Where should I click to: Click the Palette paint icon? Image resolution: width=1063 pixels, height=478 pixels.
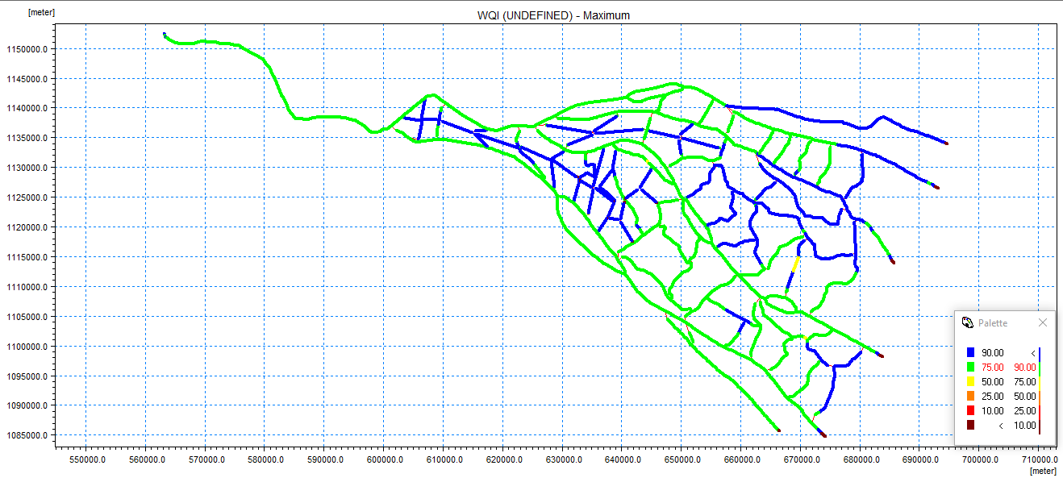968,322
